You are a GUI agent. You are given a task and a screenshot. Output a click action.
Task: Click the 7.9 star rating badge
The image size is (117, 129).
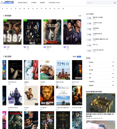pyautogui.click(x=89, y=24)
